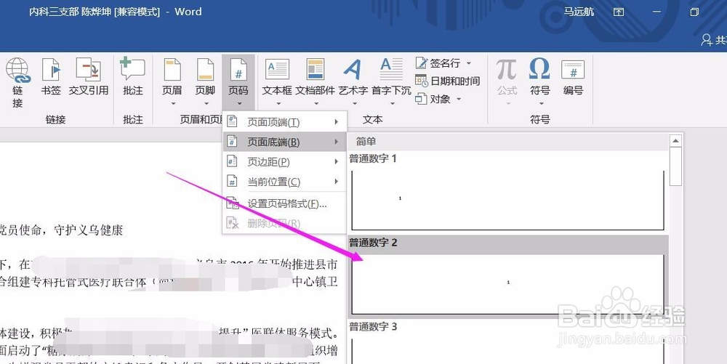Click the 签名行 signature line button

(x=438, y=63)
